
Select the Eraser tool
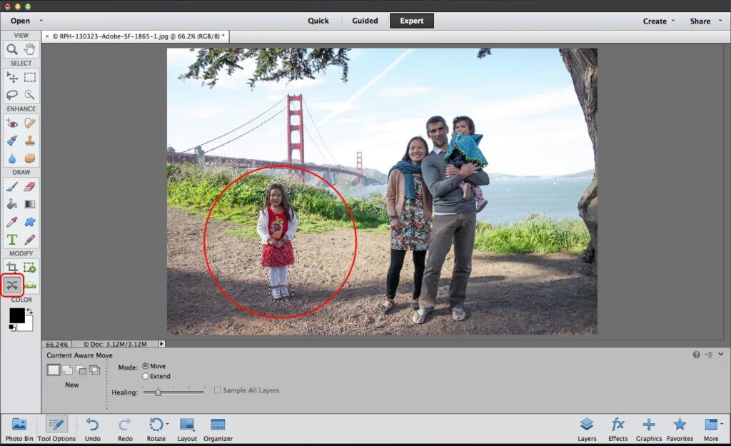30,186
